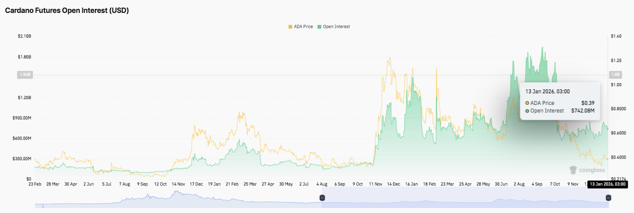Screen dimensions: 634x213
Task: Click the black 13 Jan 2026 x-axis date label
Action: click(x=607, y=184)
